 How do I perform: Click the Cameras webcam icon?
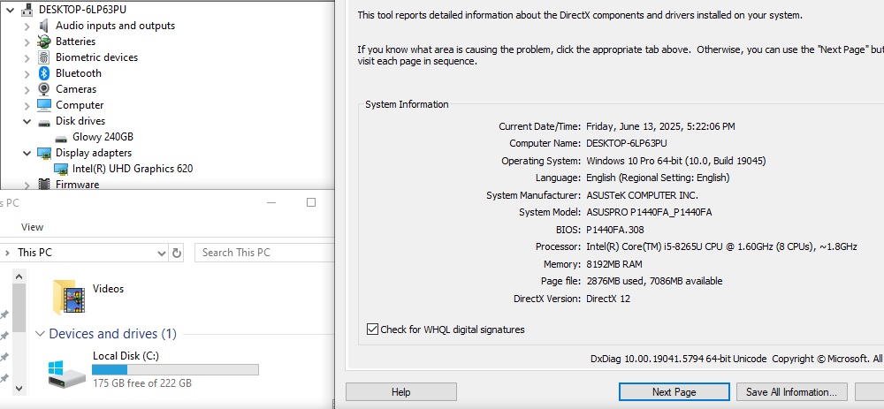[x=44, y=89]
